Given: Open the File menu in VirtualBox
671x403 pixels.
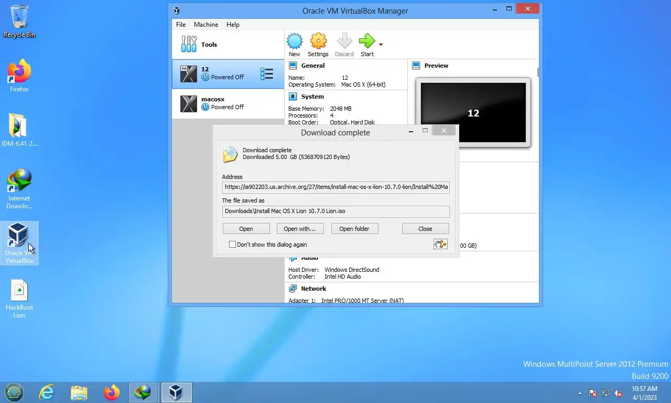Looking at the screenshot, I should click(181, 24).
